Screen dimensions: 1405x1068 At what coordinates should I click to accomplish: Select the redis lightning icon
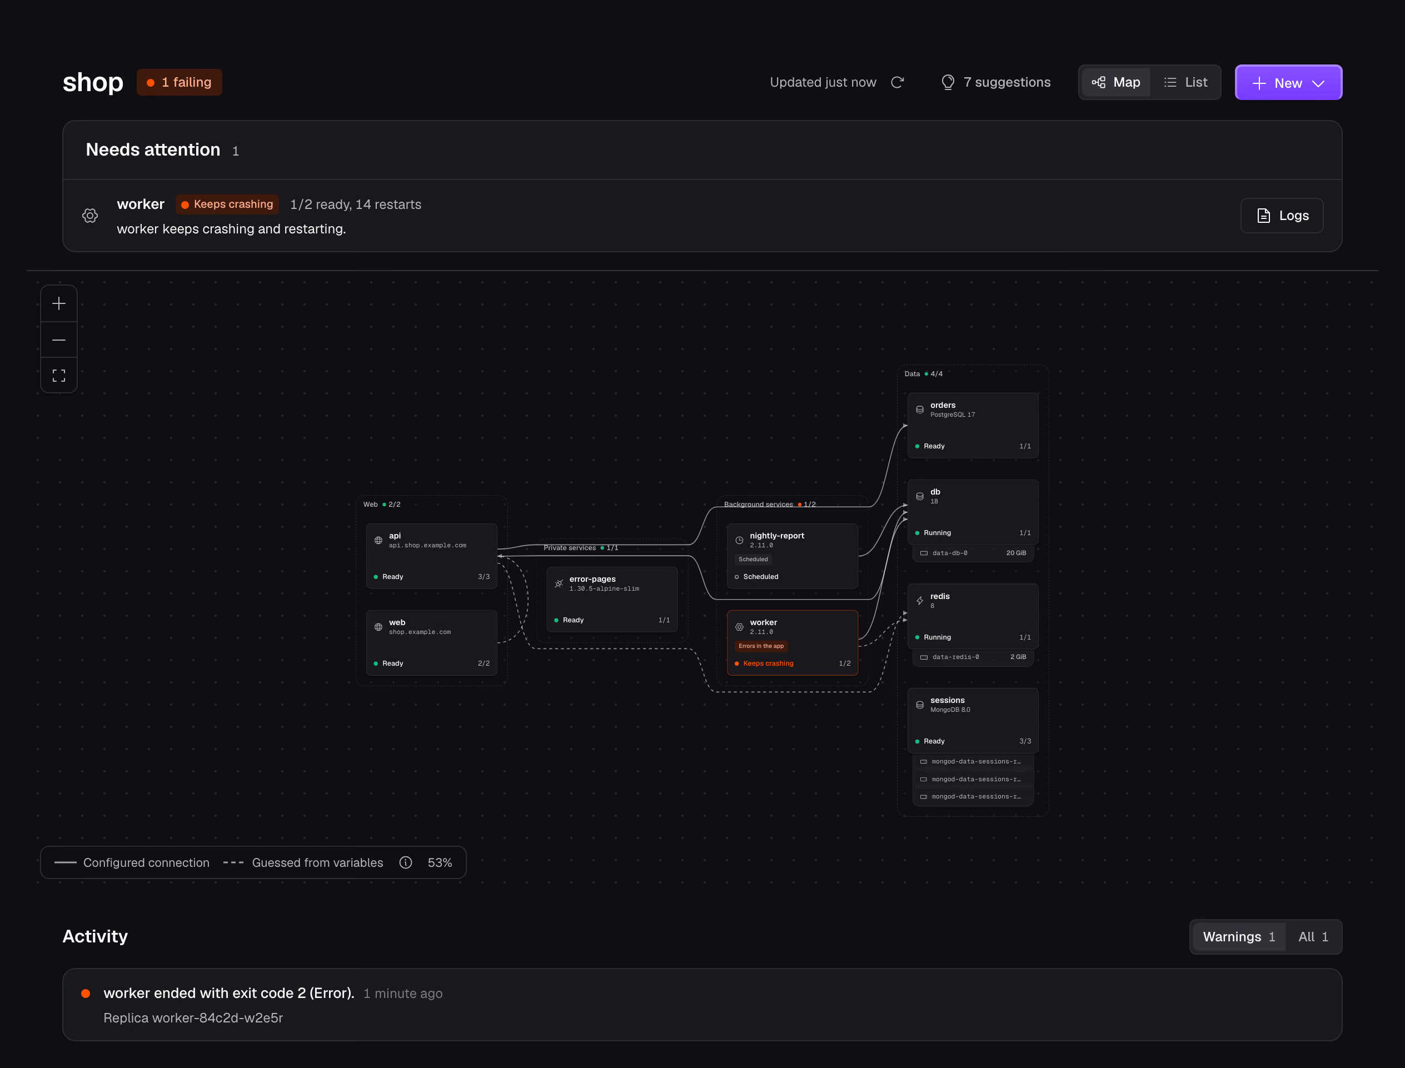920,601
